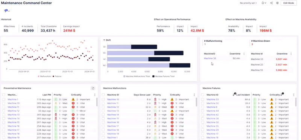Open Preventative Maintenance table in new view icon
301x140 pixels.
pos(93,88)
